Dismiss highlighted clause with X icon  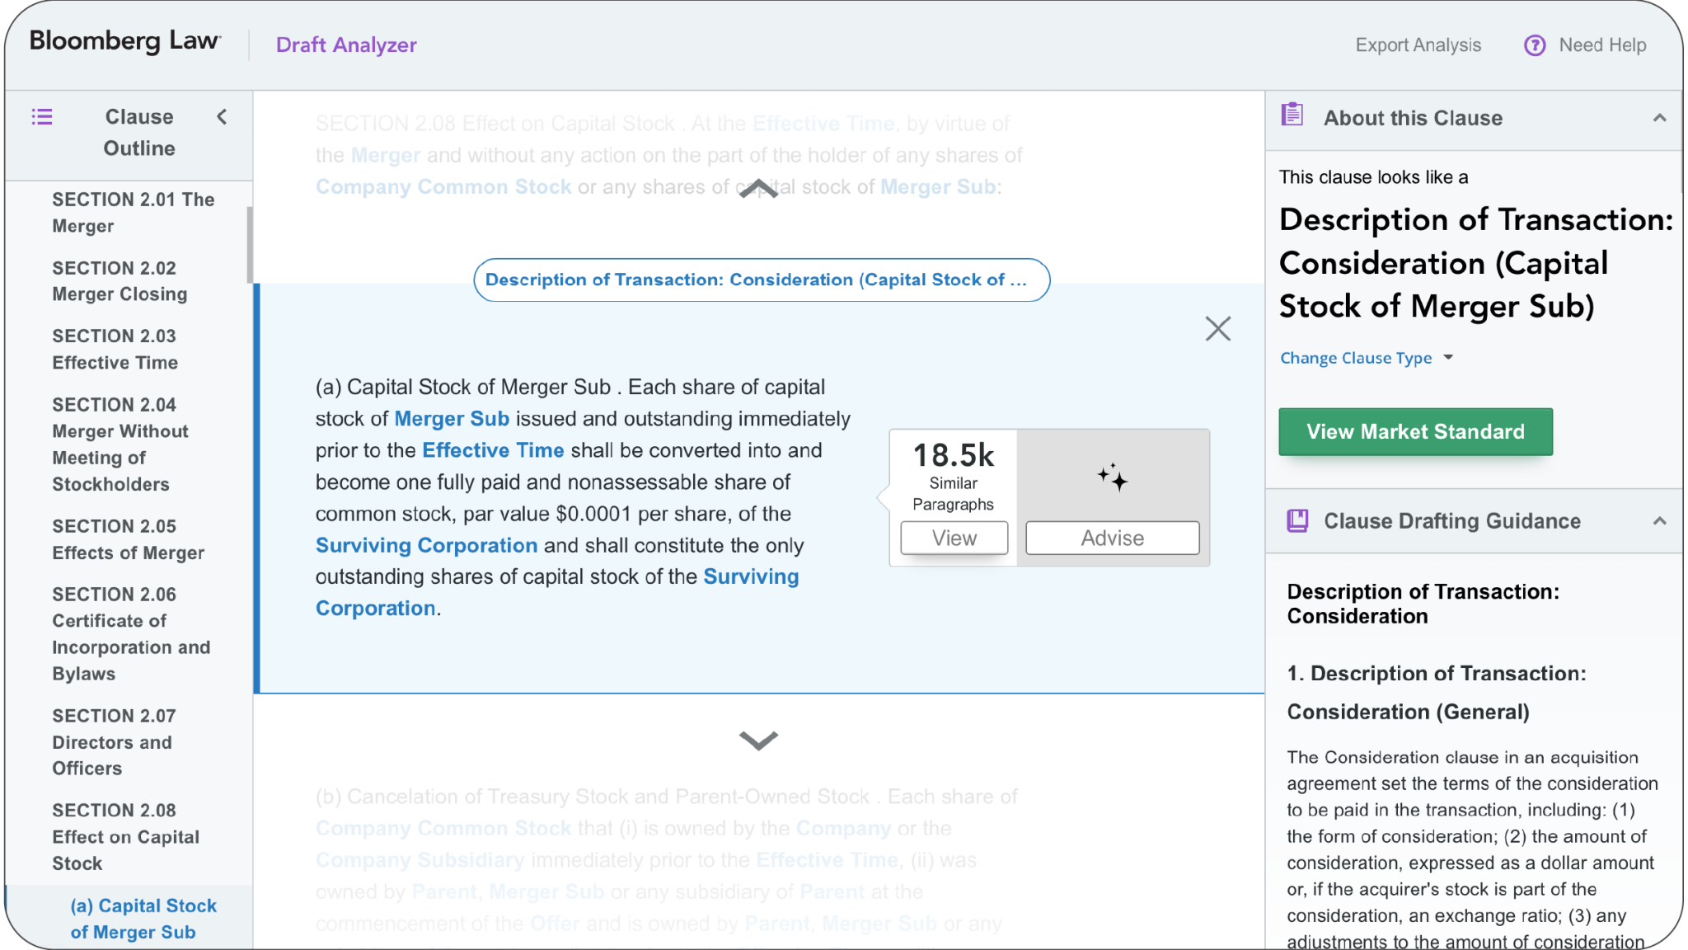1218,328
